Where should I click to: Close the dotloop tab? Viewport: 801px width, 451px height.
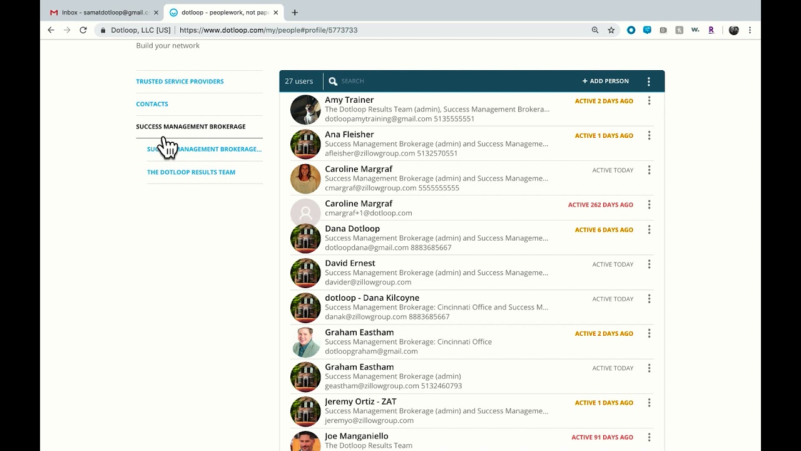(x=275, y=13)
